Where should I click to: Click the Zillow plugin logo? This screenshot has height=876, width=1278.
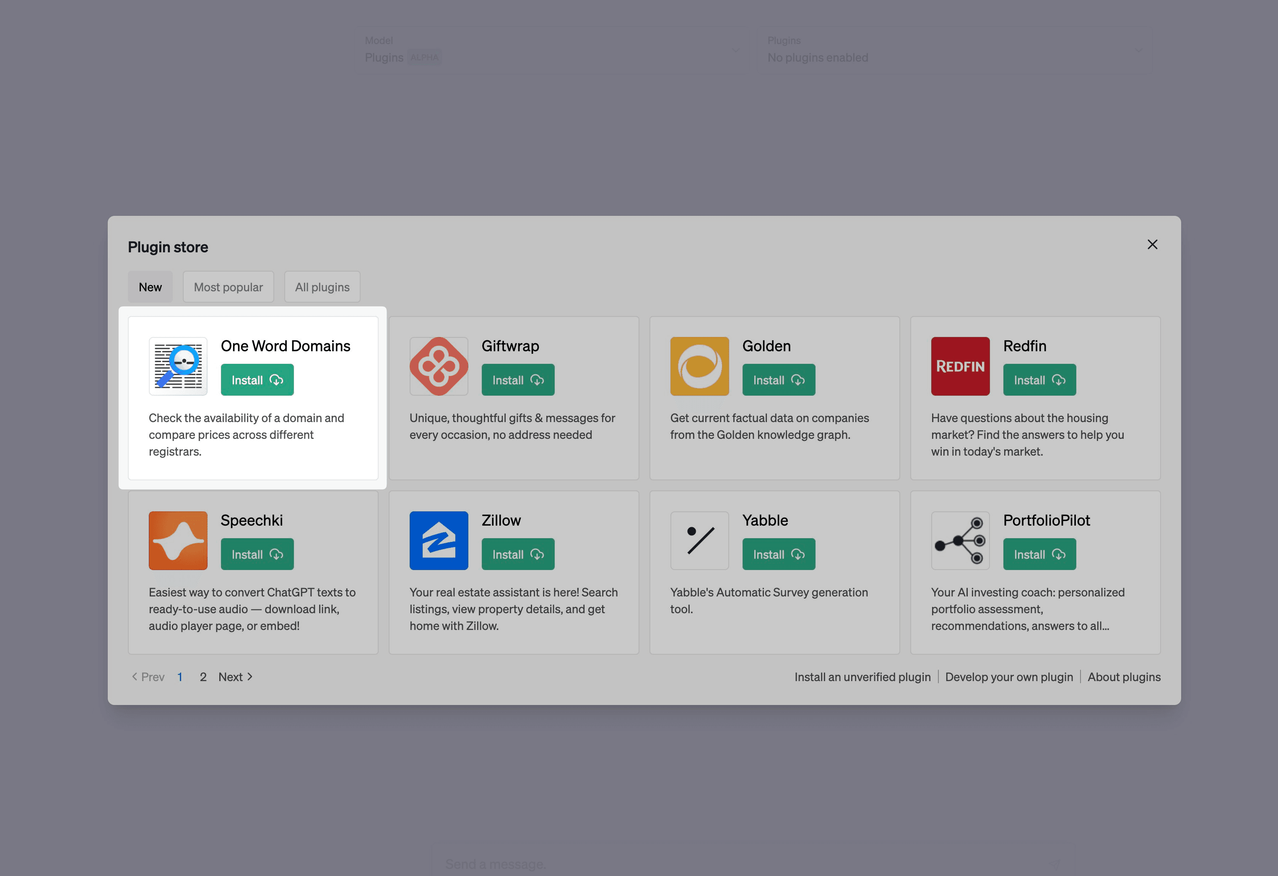439,541
